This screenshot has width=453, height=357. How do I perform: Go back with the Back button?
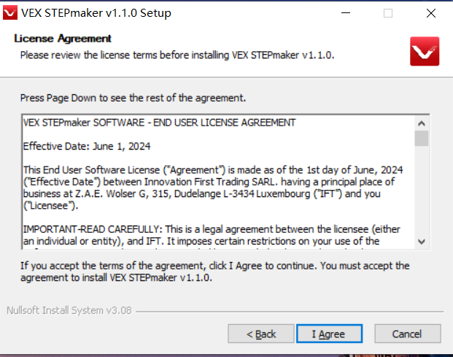click(x=260, y=334)
